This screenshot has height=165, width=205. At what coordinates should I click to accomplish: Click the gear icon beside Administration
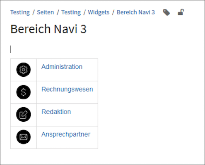pos(24,70)
